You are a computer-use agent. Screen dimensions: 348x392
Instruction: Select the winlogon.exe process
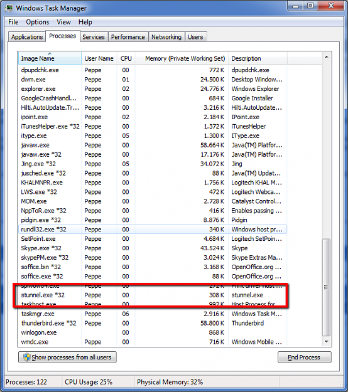(153, 332)
